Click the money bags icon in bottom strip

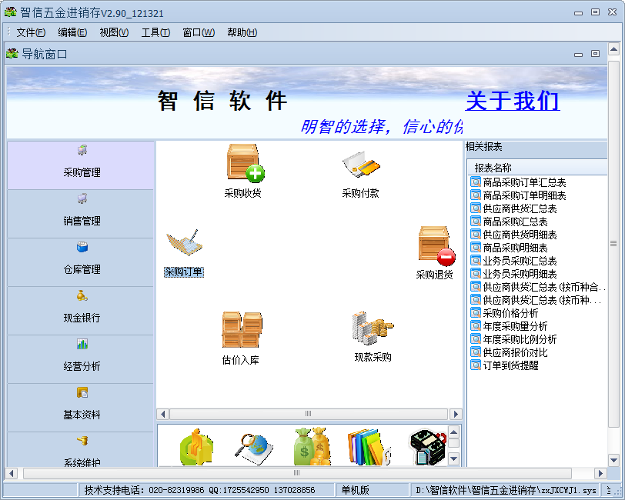coord(310,448)
